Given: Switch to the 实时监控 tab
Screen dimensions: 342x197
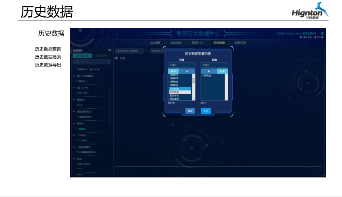Looking at the screenshot, I should (x=176, y=42).
